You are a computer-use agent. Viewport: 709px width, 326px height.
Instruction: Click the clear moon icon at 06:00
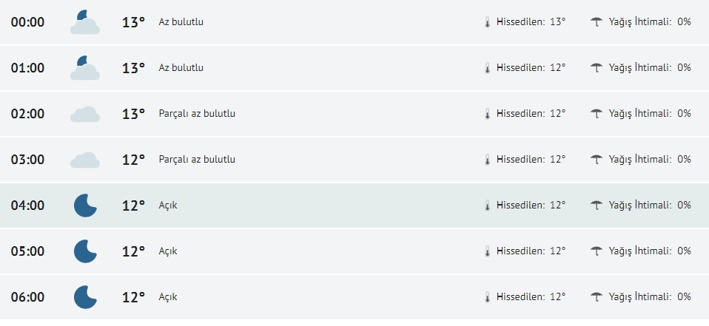pyautogui.click(x=85, y=297)
